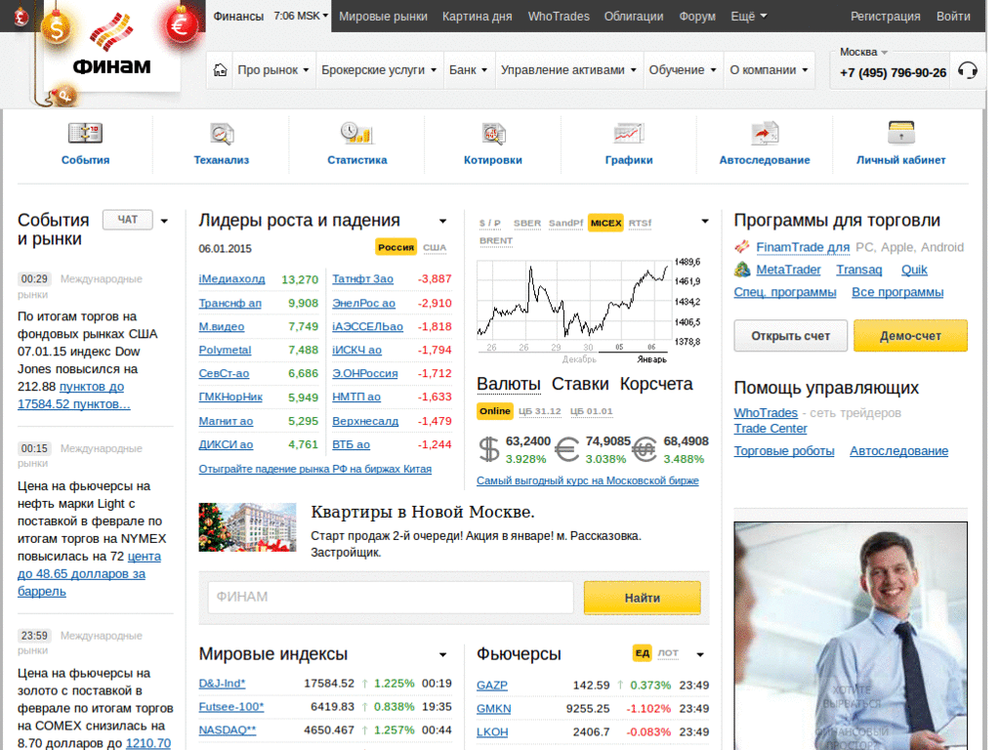Select the ЕД futures units toggle
The height and width of the screenshot is (750, 1000).
[x=642, y=653]
